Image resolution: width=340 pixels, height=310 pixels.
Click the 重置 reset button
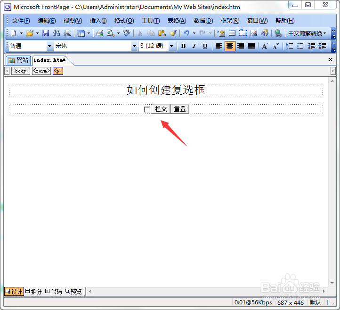click(180, 109)
